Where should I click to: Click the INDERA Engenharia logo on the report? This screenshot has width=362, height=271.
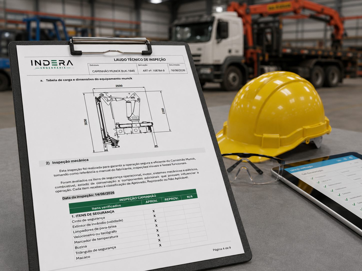(x=52, y=64)
